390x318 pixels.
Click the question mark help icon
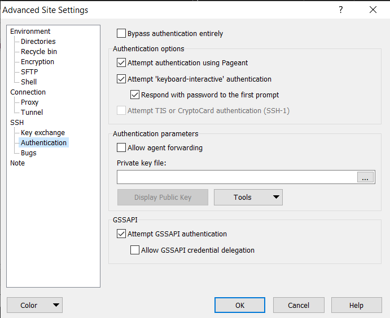coord(341,10)
